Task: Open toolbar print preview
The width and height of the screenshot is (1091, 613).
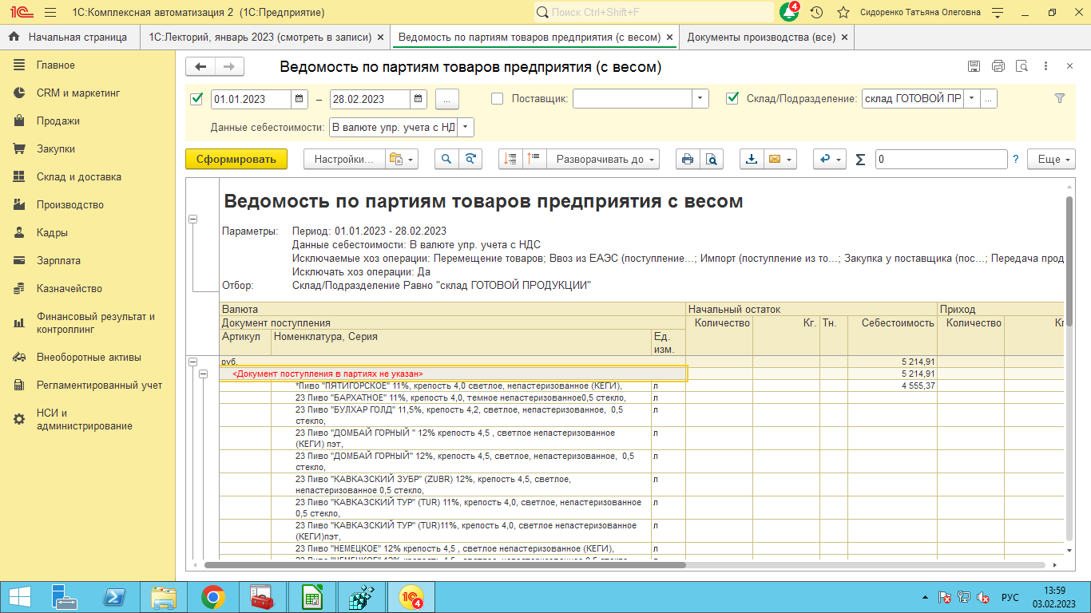Action: point(712,159)
